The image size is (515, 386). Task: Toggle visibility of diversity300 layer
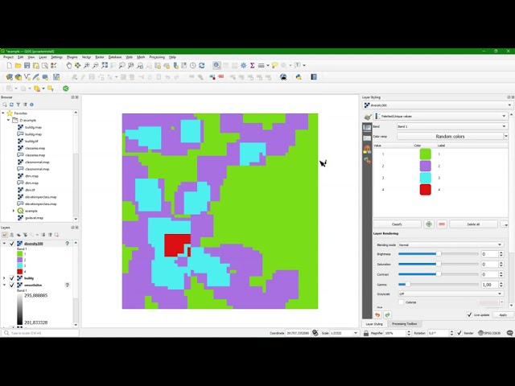coord(12,244)
